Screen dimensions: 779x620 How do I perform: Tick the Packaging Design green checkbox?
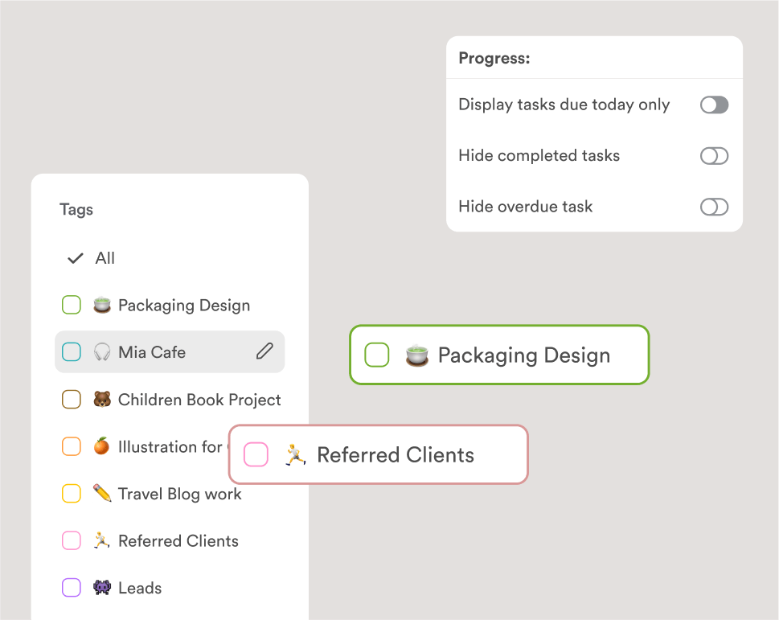[377, 354]
